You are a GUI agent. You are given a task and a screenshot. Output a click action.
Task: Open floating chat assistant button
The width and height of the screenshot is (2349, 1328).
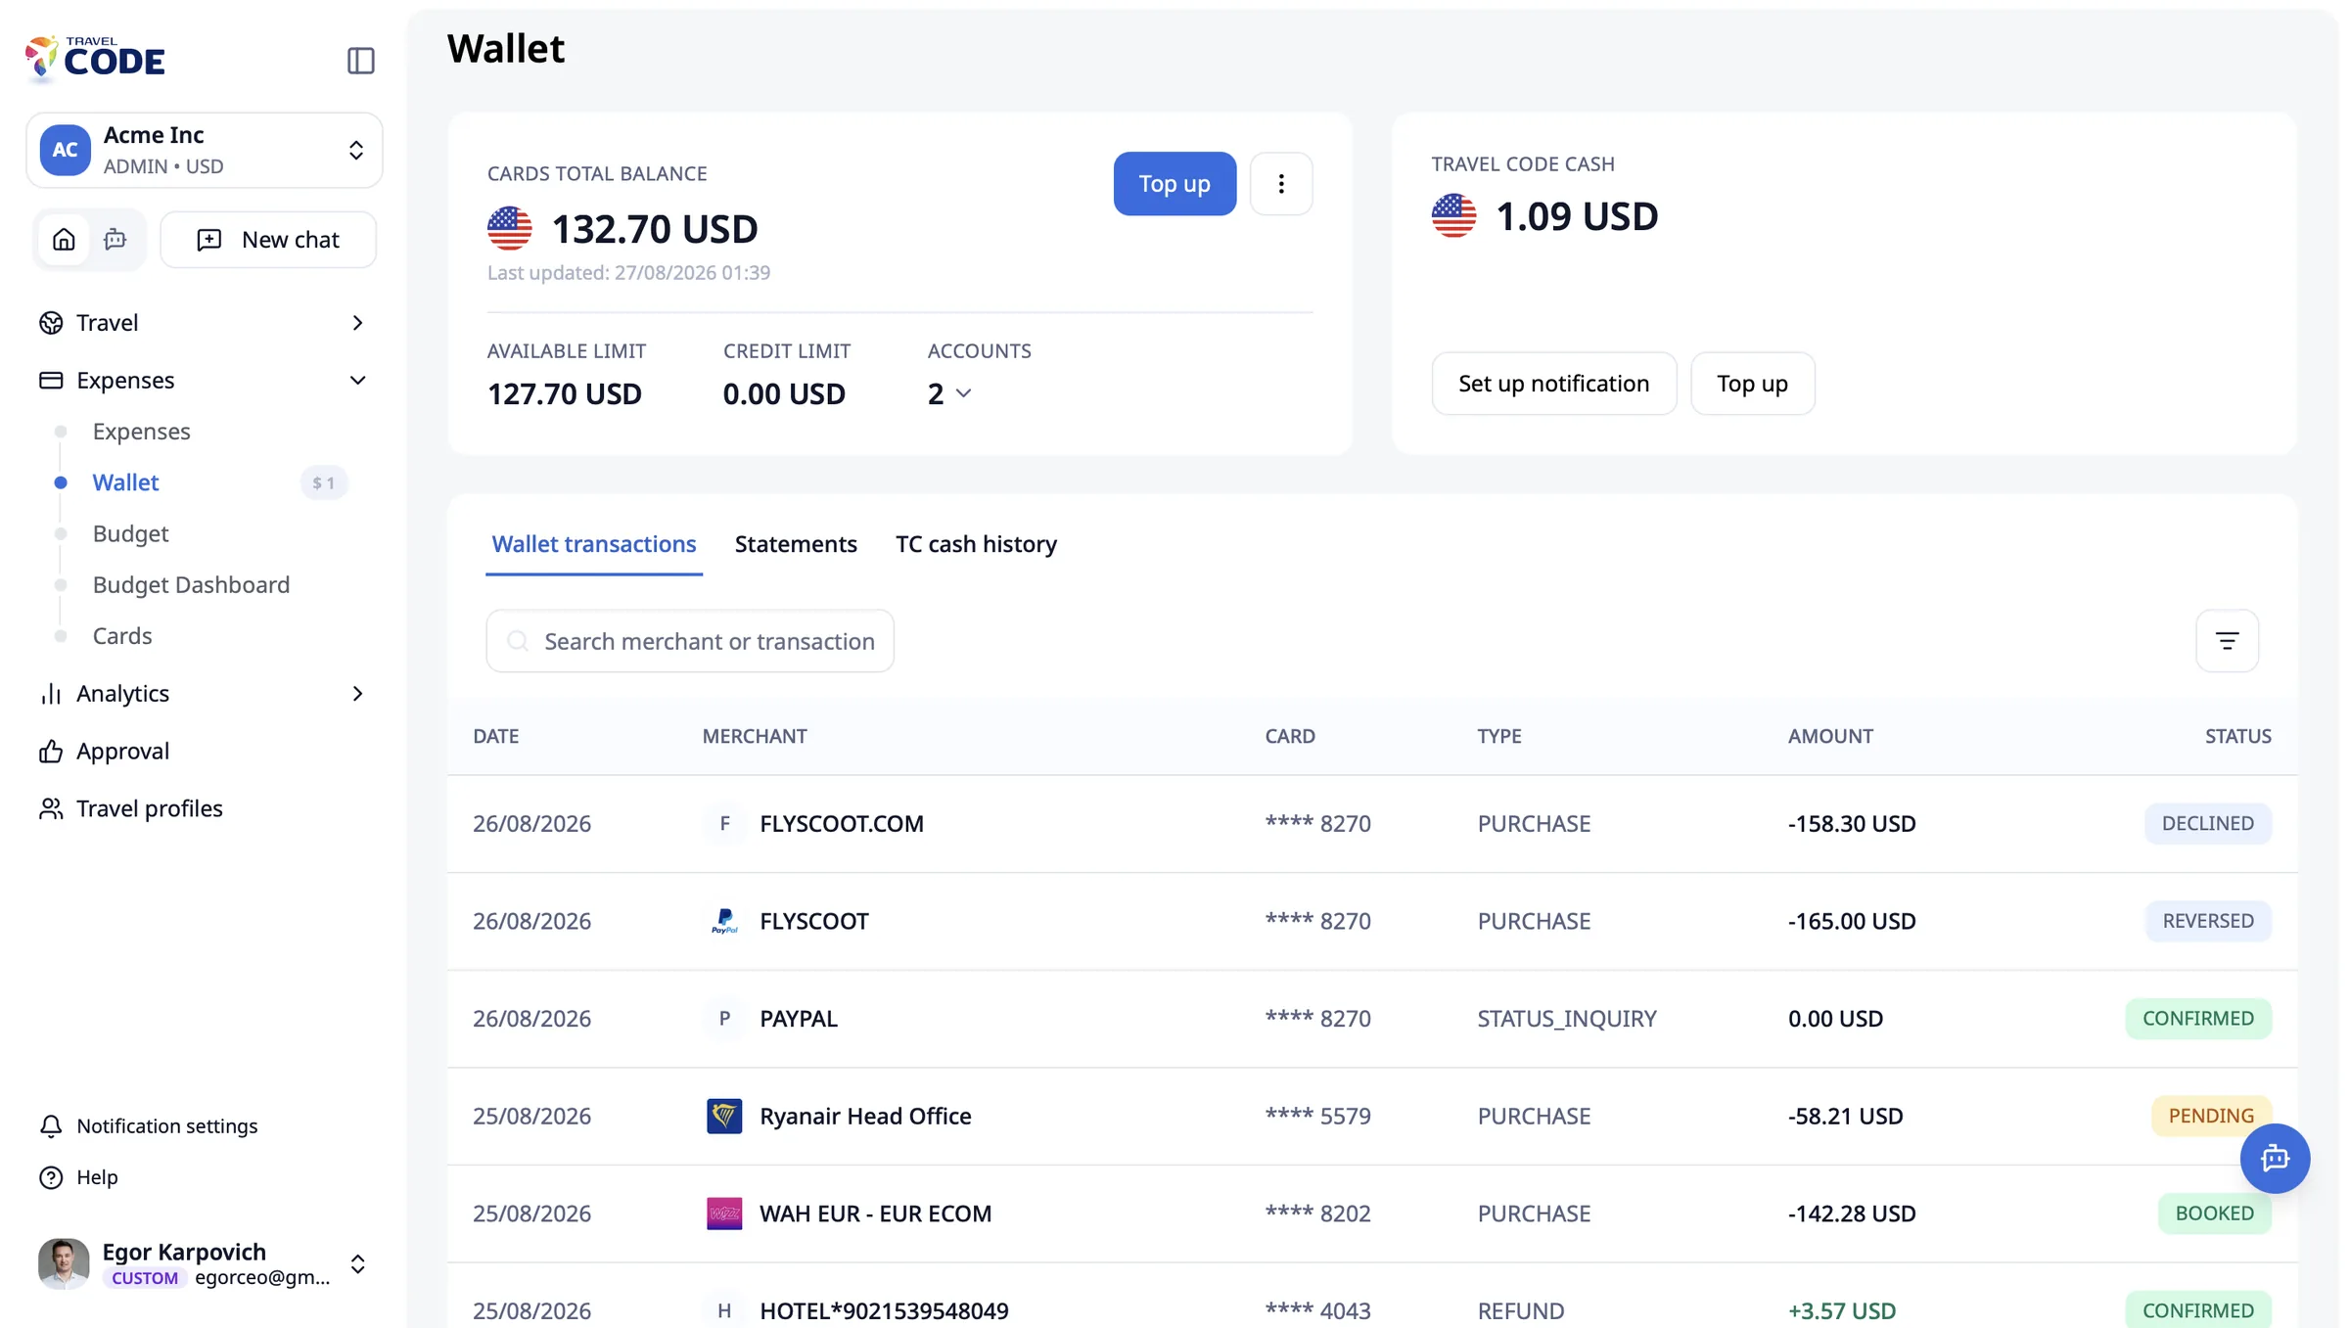[2275, 1159]
